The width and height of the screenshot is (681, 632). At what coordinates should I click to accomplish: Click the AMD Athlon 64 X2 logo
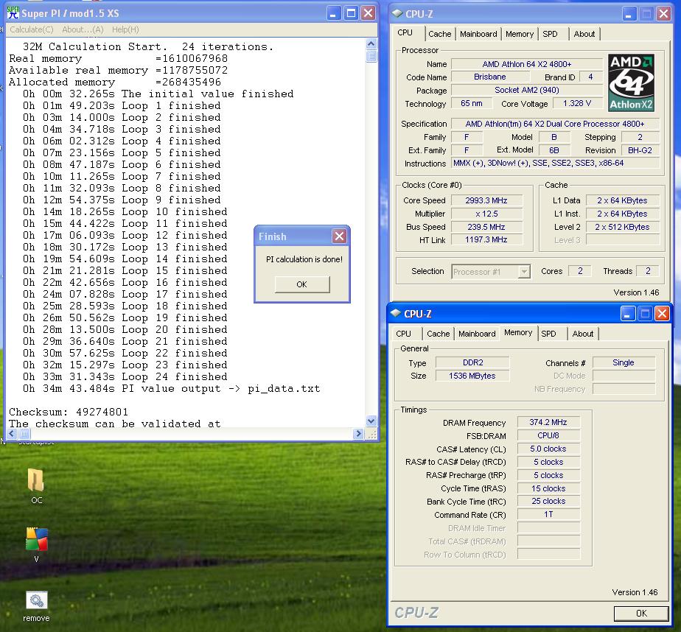(631, 82)
